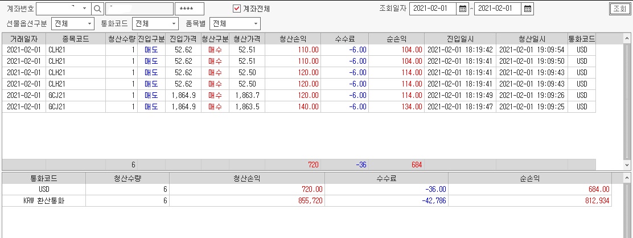Select the 진입일시 column header
633x238 pixels.
460,39
